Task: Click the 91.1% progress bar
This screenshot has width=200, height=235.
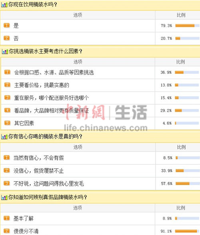Action: pyautogui.click(x=187, y=231)
